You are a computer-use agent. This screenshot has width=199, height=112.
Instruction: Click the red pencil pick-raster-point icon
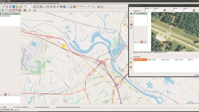click(x=164, y=10)
